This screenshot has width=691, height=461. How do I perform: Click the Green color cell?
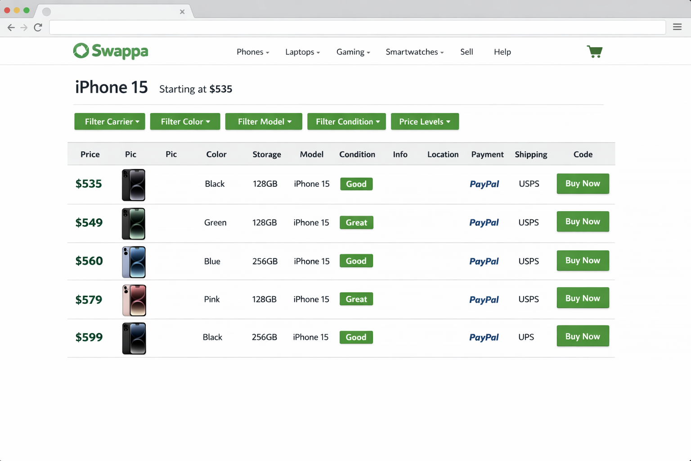tap(215, 222)
